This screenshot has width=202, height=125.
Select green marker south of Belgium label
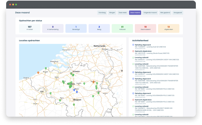click(x=74, y=105)
